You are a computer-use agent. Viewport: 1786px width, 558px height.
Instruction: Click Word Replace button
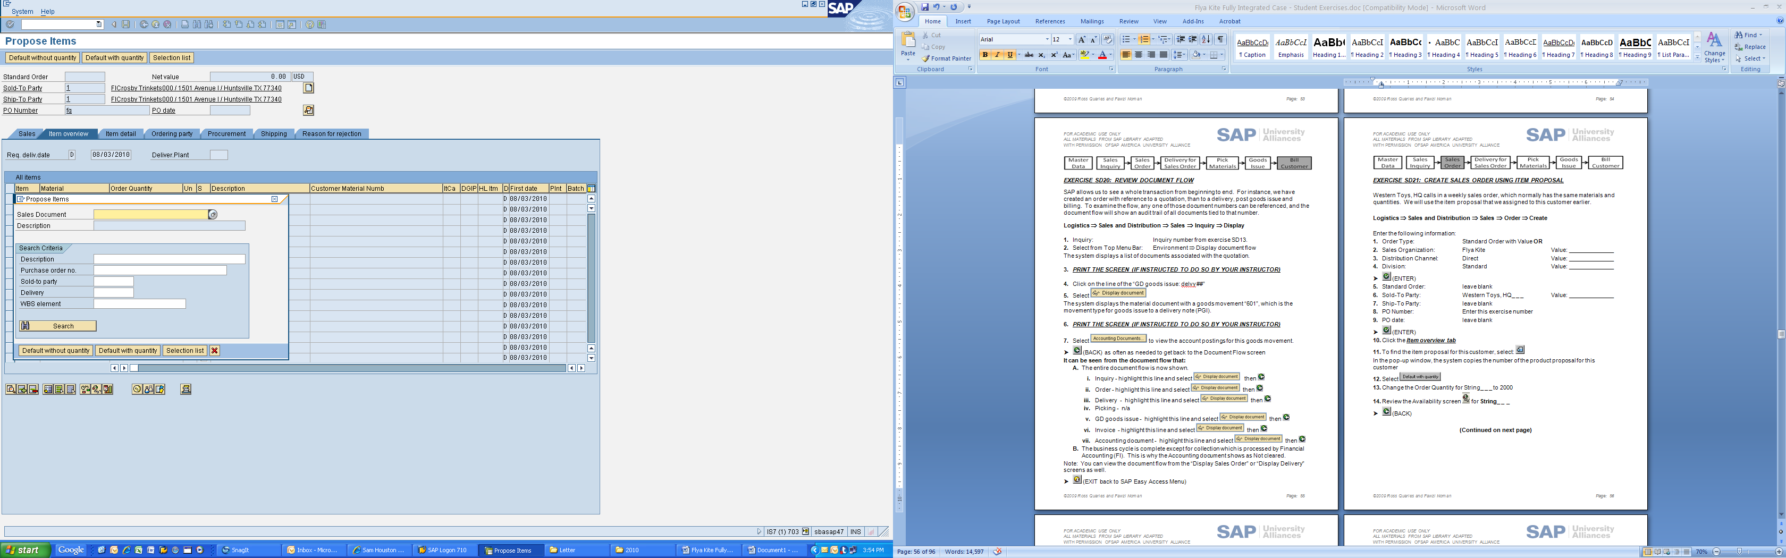1750,47
